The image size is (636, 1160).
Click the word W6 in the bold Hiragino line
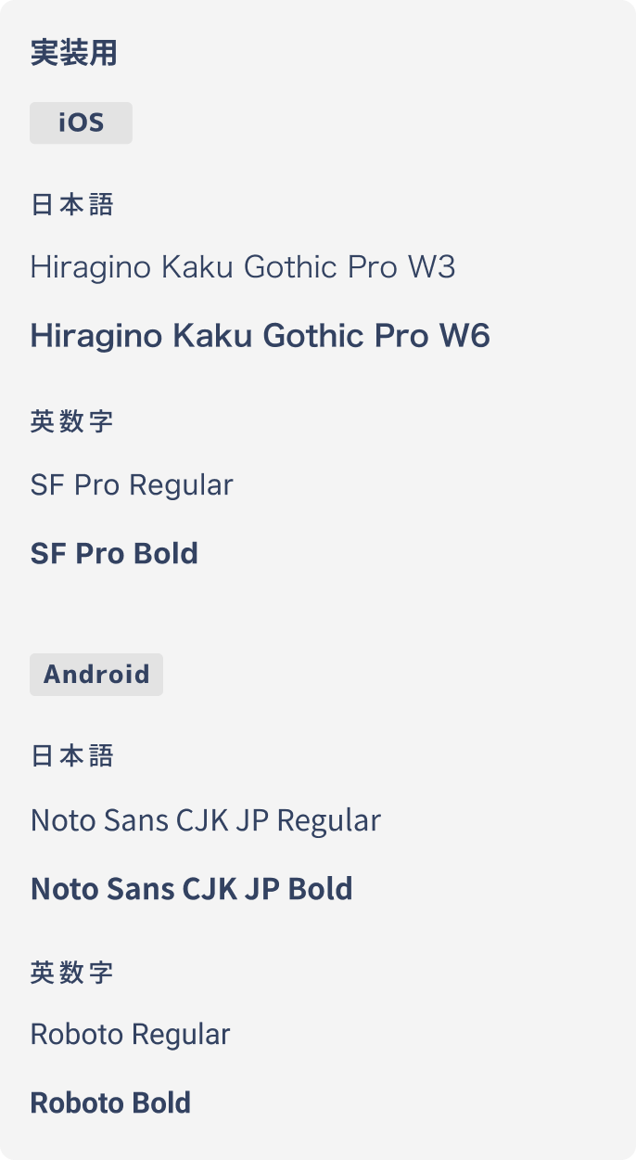tap(464, 336)
